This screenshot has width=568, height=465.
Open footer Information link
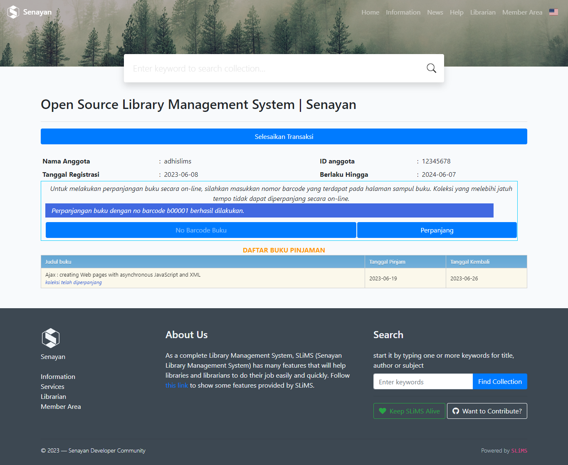[x=58, y=376]
